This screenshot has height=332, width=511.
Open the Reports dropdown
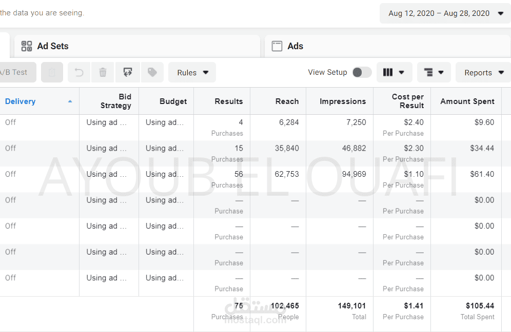click(x=484, y=72)
